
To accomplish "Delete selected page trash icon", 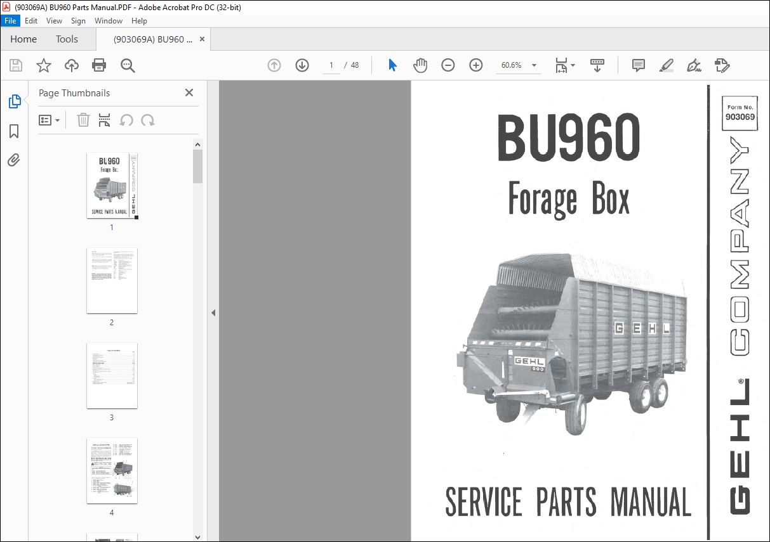I will pyautogui.click(x=83, y=120).
